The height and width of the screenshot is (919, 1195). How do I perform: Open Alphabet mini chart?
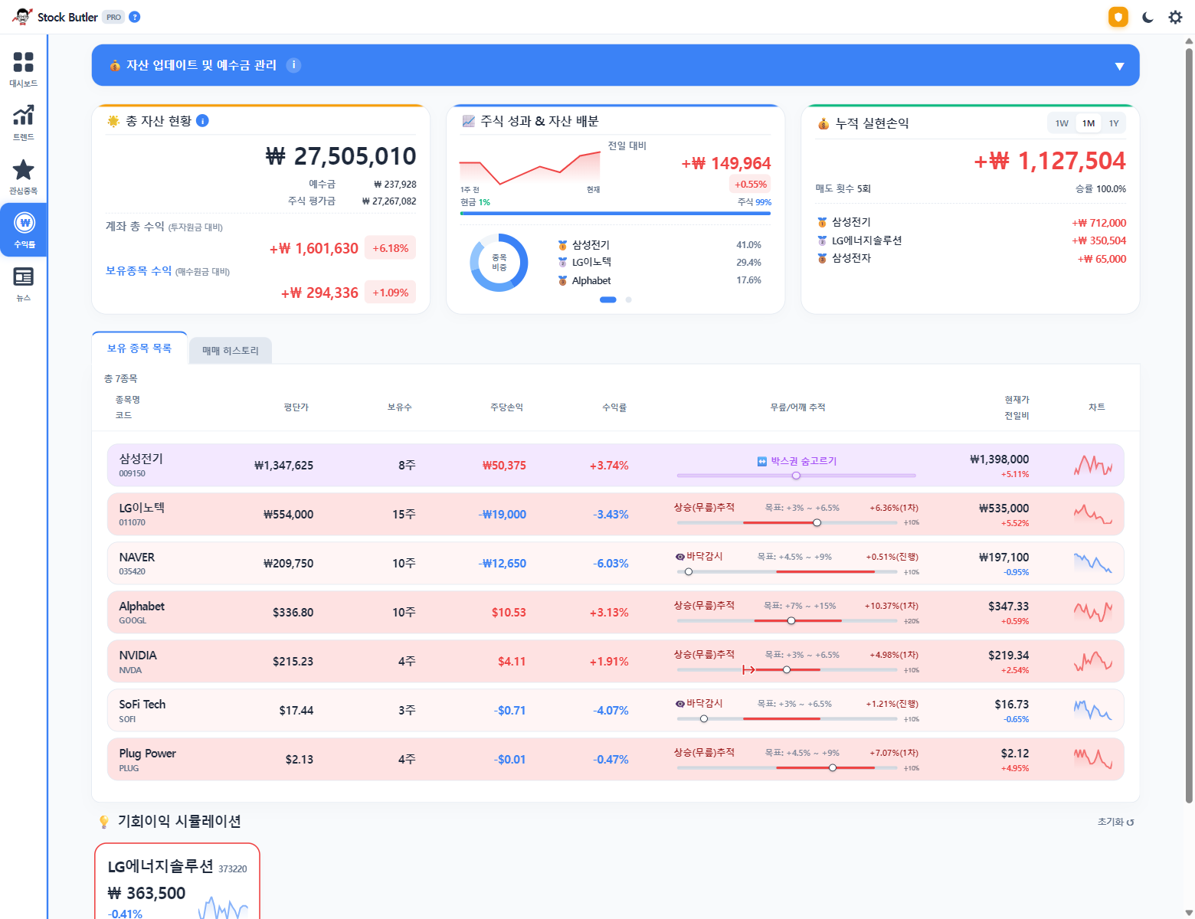pos(1093,612)
